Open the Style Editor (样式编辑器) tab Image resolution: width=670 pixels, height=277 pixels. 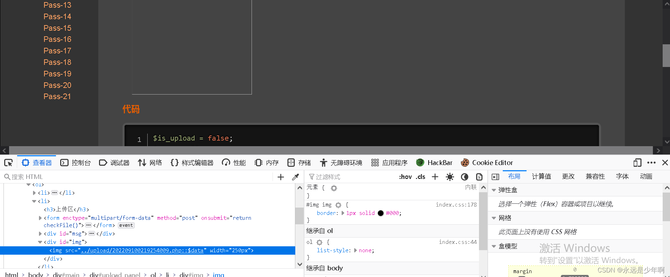pos(192,163)
